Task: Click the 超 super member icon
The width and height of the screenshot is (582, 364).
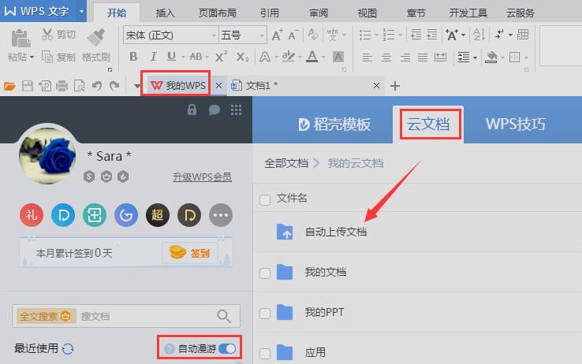Action: point(158,214)
